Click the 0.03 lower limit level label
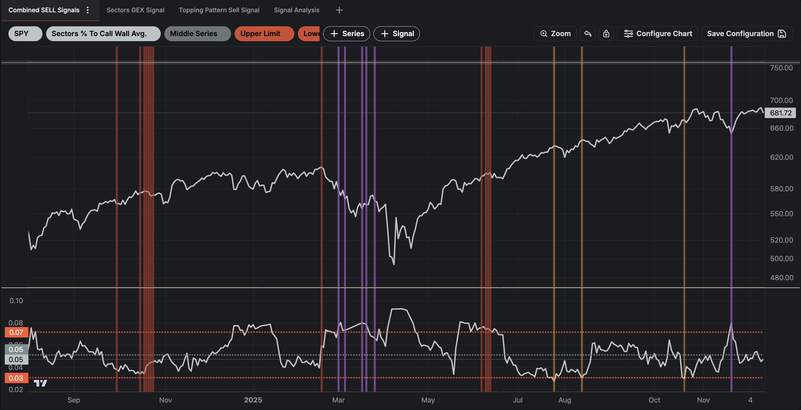 pos(16,378)
